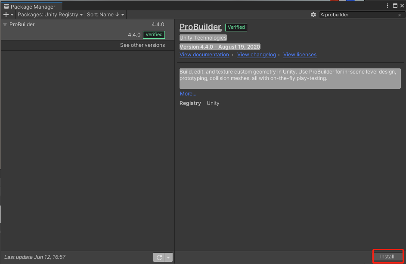Viewport: 406px width, 264px height.
Task: Clear the search with the x icon
Action: click(x=399, y=14)
